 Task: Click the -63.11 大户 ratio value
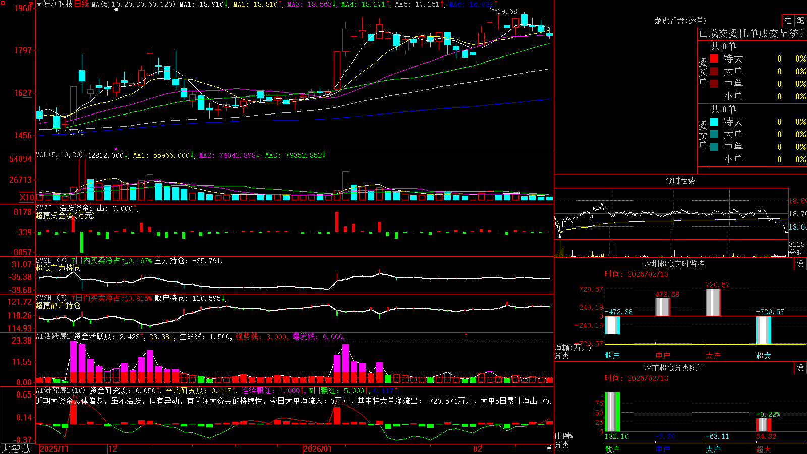717,436
